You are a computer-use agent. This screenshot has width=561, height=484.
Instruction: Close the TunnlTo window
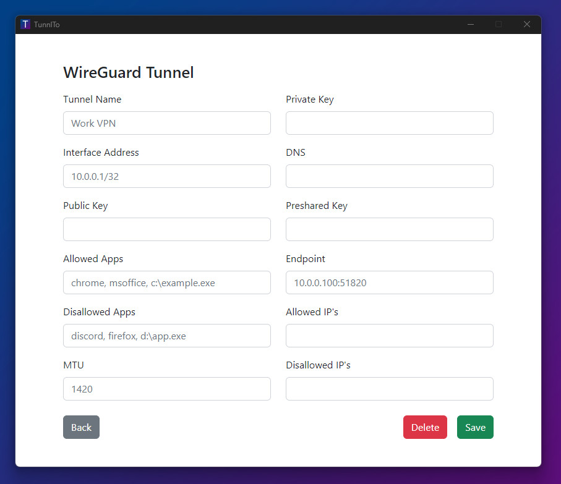pos(527,25)
